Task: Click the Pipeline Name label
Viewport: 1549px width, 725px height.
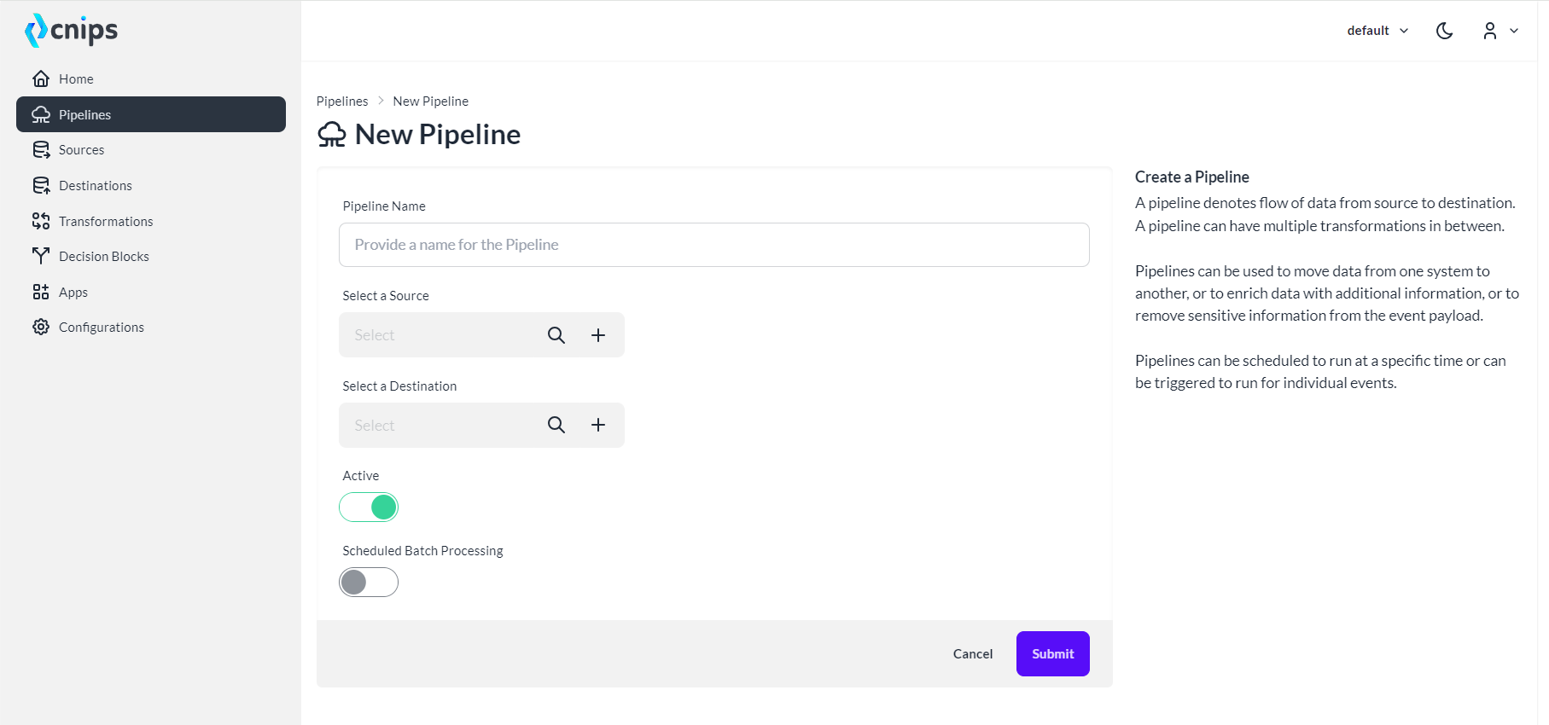Action: click(x=384, y=206)
